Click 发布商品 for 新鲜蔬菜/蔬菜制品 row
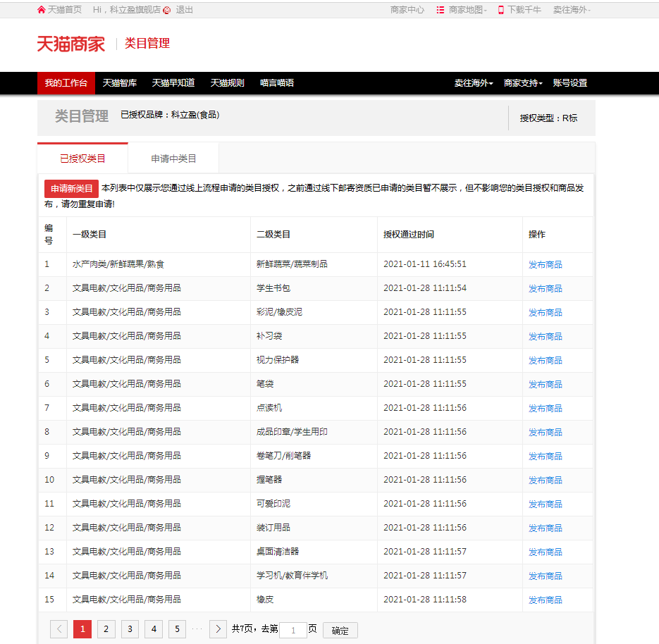Viewport: 659px width, 644px height. tap(545, 265)
